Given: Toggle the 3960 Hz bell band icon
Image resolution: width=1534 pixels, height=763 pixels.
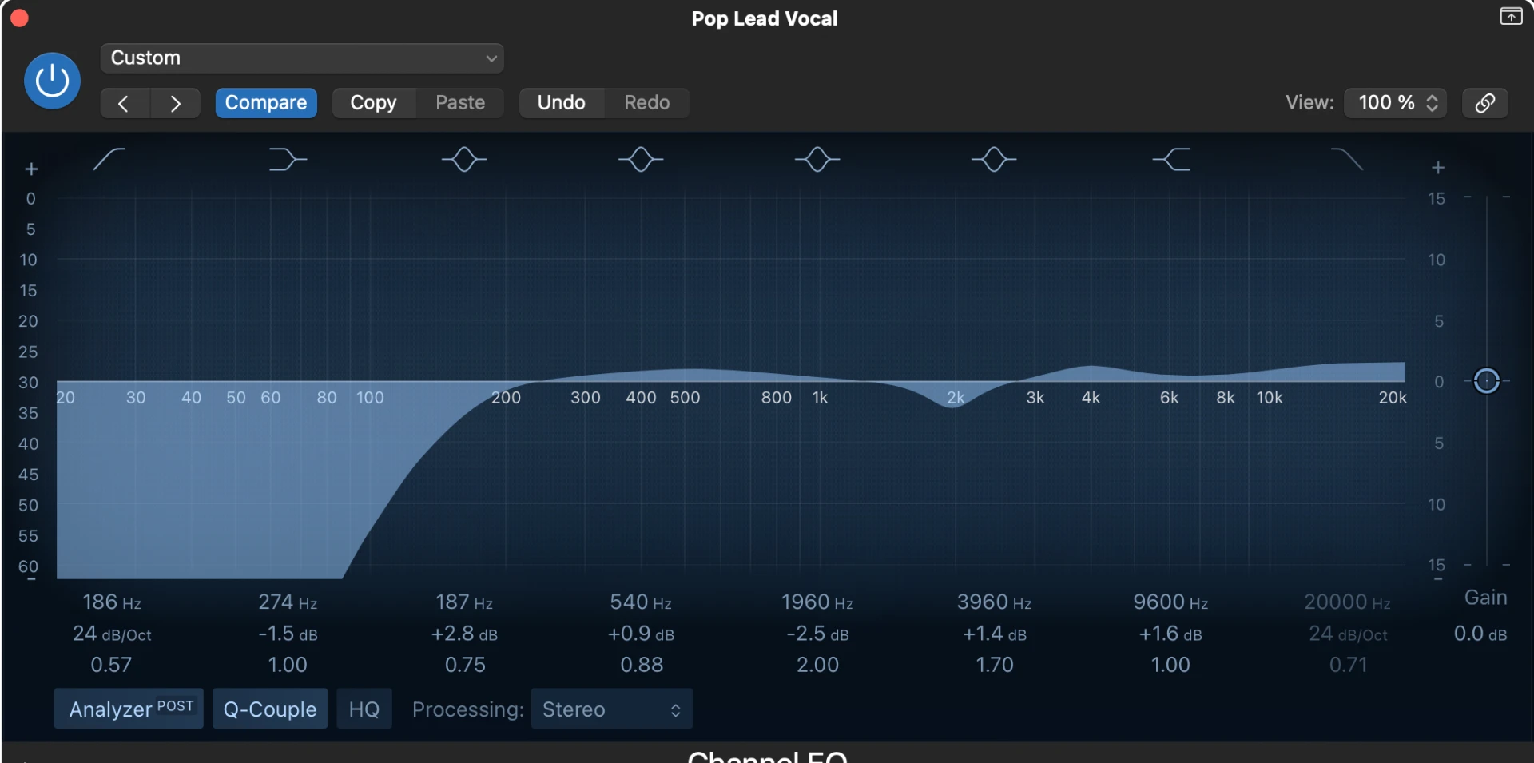Looking at the screenshot, I should 994,160.
